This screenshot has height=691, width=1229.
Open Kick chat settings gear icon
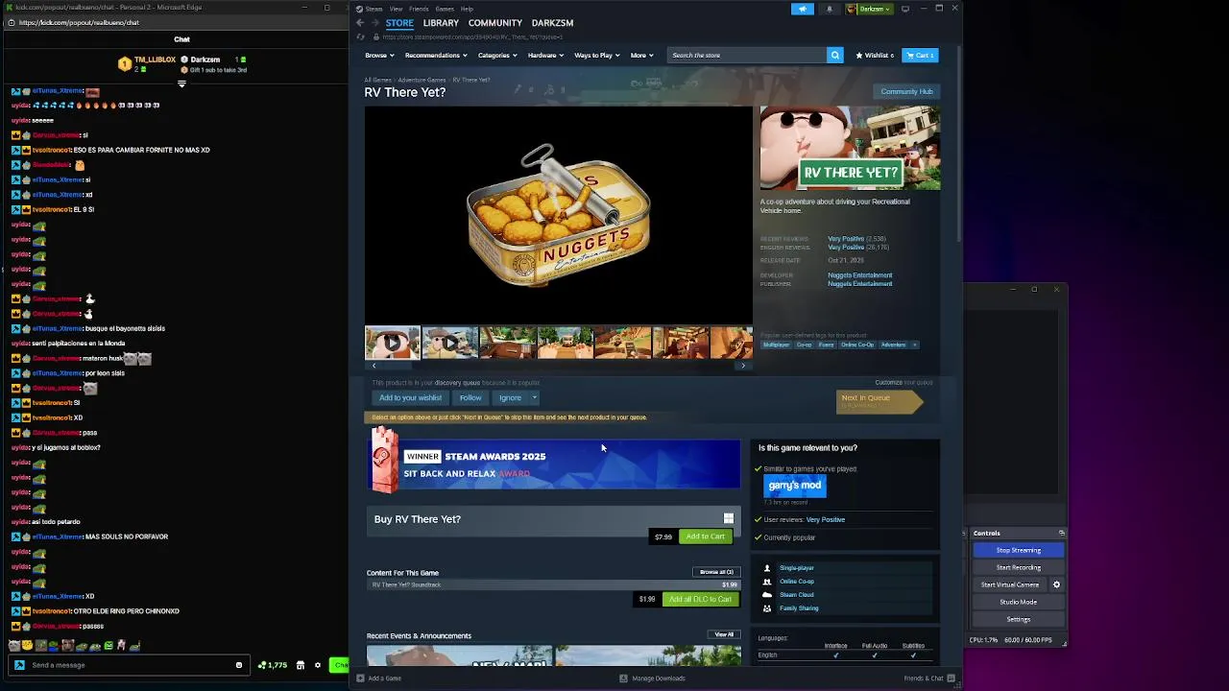(318, 665)
